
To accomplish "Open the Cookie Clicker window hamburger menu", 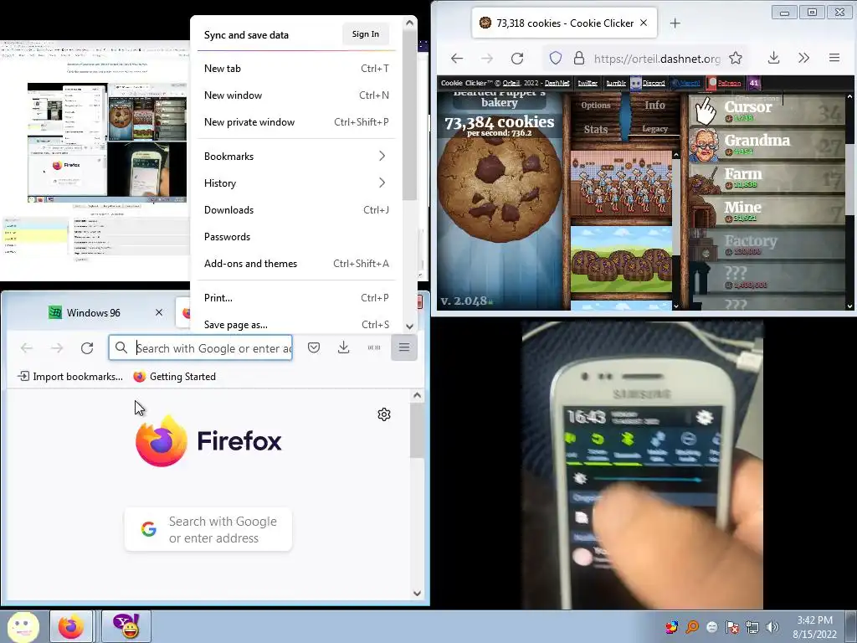I will pos(834,58).
